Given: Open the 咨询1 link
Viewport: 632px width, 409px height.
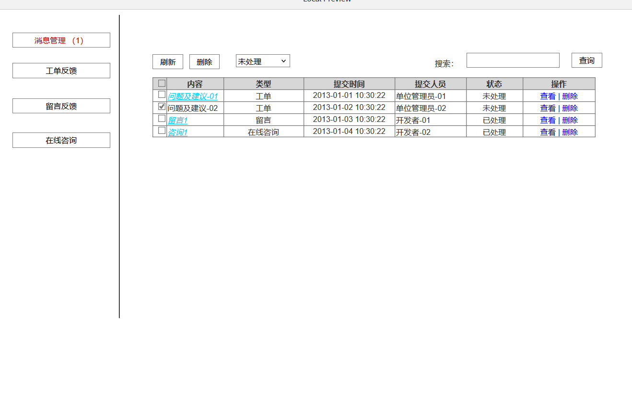Looking at the screenshot, I should pyautogui.click(x=177, y=132).
